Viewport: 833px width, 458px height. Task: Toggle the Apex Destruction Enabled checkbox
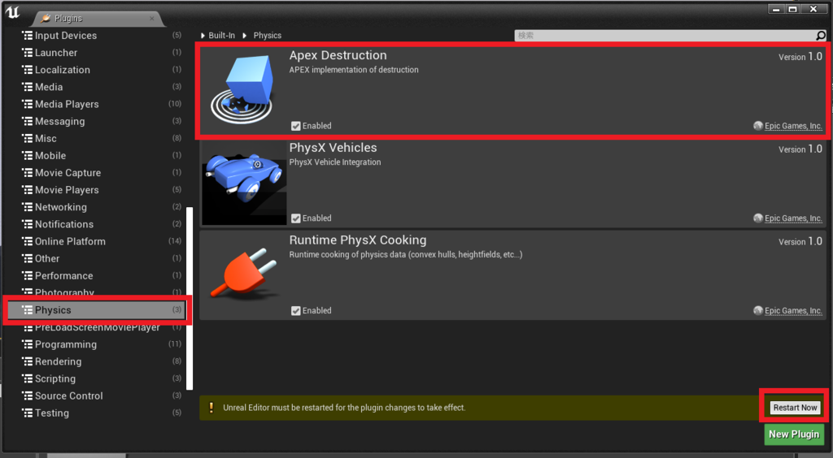pos(296,126)
